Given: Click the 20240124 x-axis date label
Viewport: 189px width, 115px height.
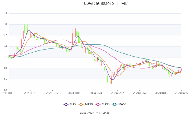Looking at the screenshot, I should coord(96,93).
